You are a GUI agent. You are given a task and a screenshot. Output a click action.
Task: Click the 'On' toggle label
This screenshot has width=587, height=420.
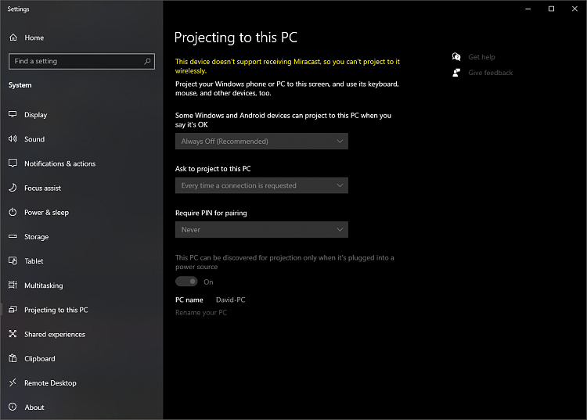[x=208, y=282]
